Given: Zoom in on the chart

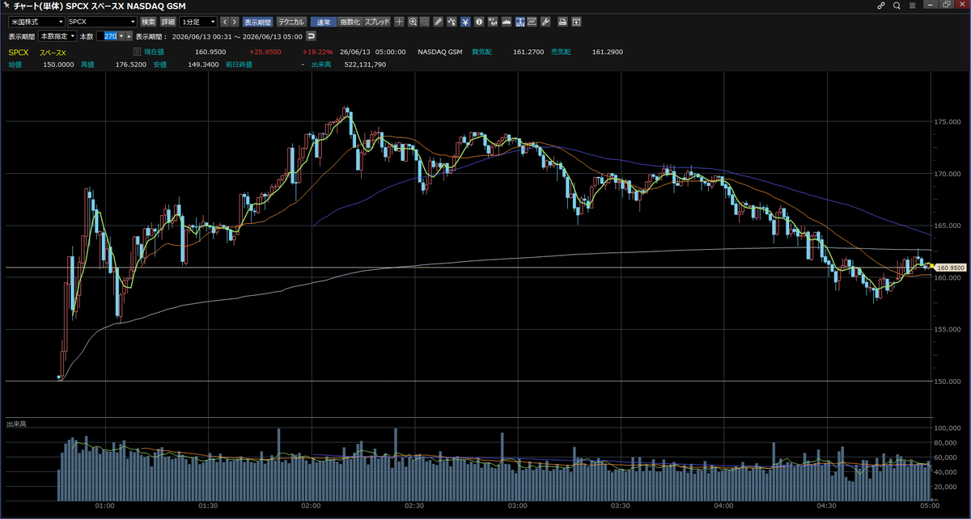Looking at the screenshot, I should (x=413, y=22).
